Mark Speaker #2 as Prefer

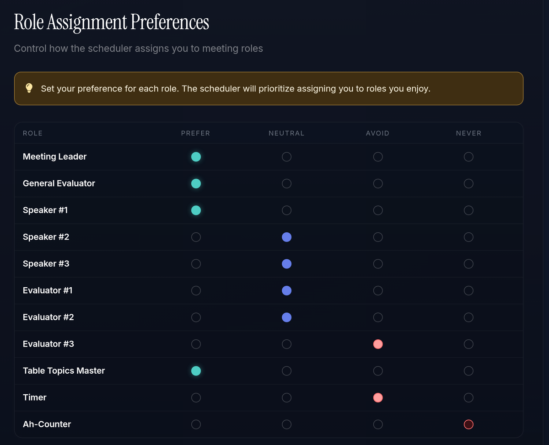pyautogui.click(x=196, y=237)
